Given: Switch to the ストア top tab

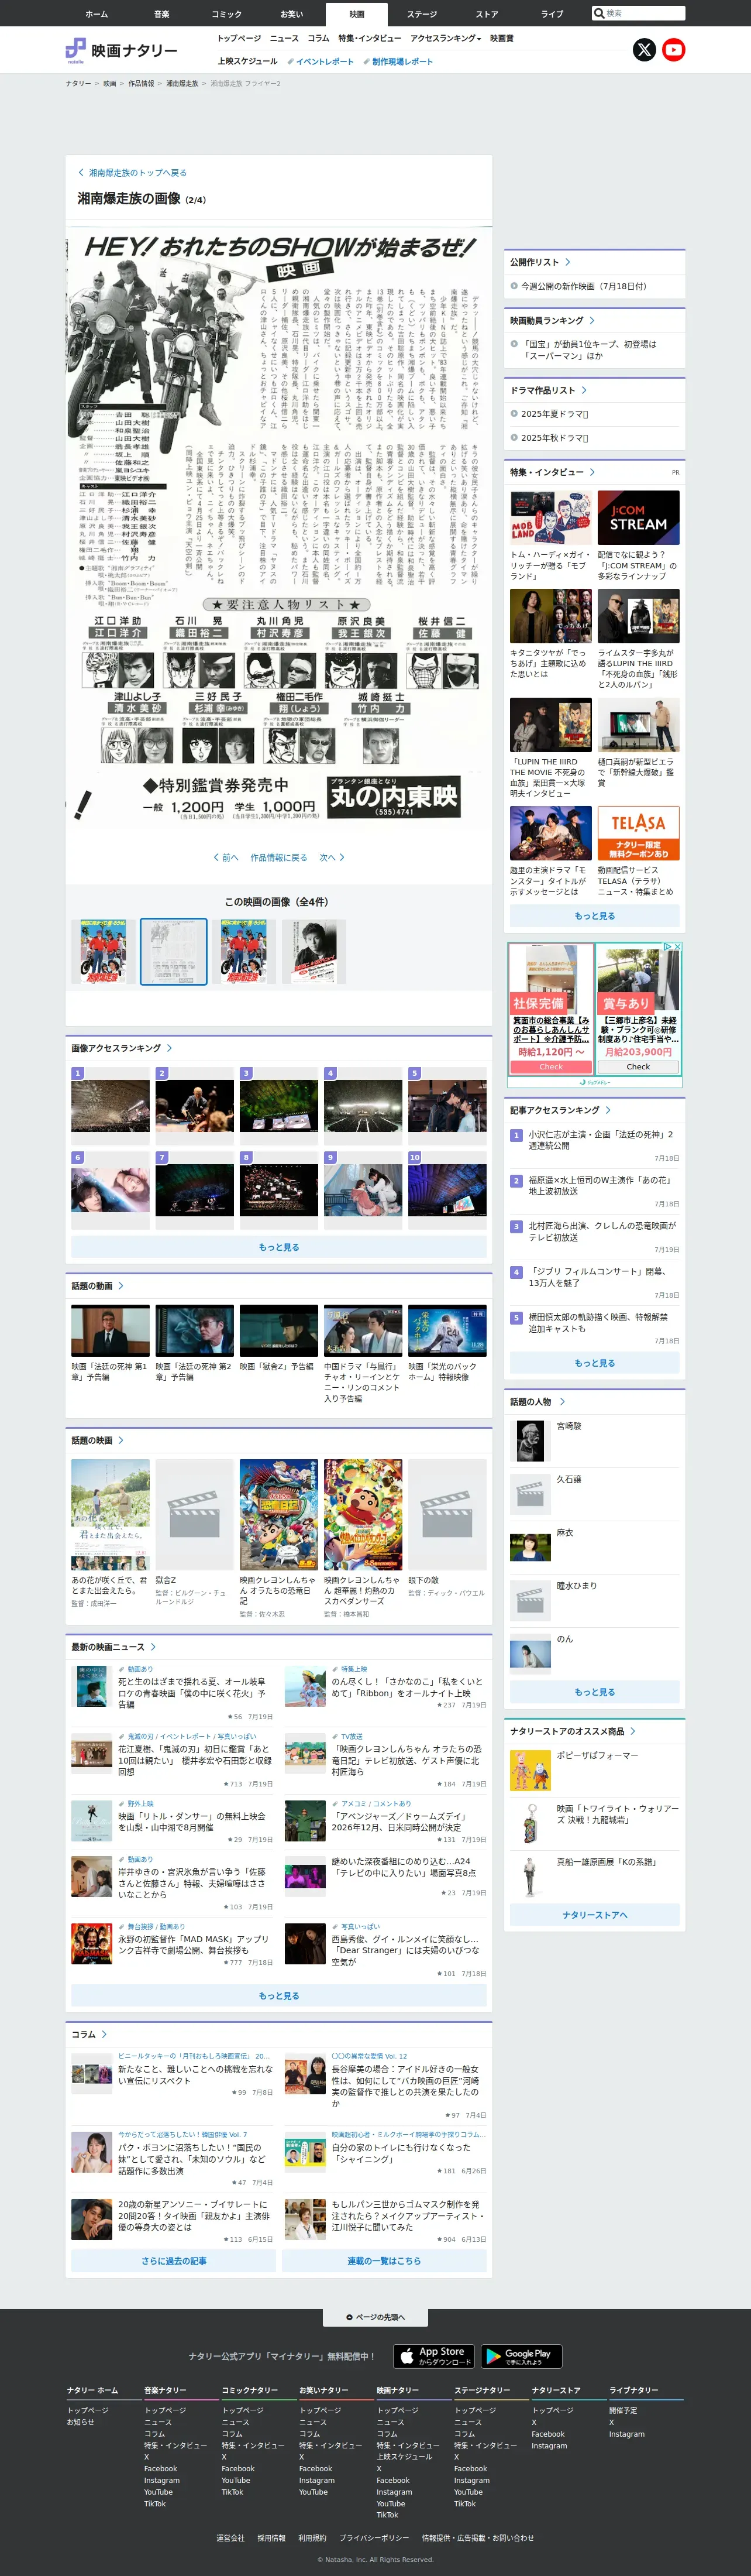Looking at the screenshot, I should pyautogui.click(x=487, y=14).
